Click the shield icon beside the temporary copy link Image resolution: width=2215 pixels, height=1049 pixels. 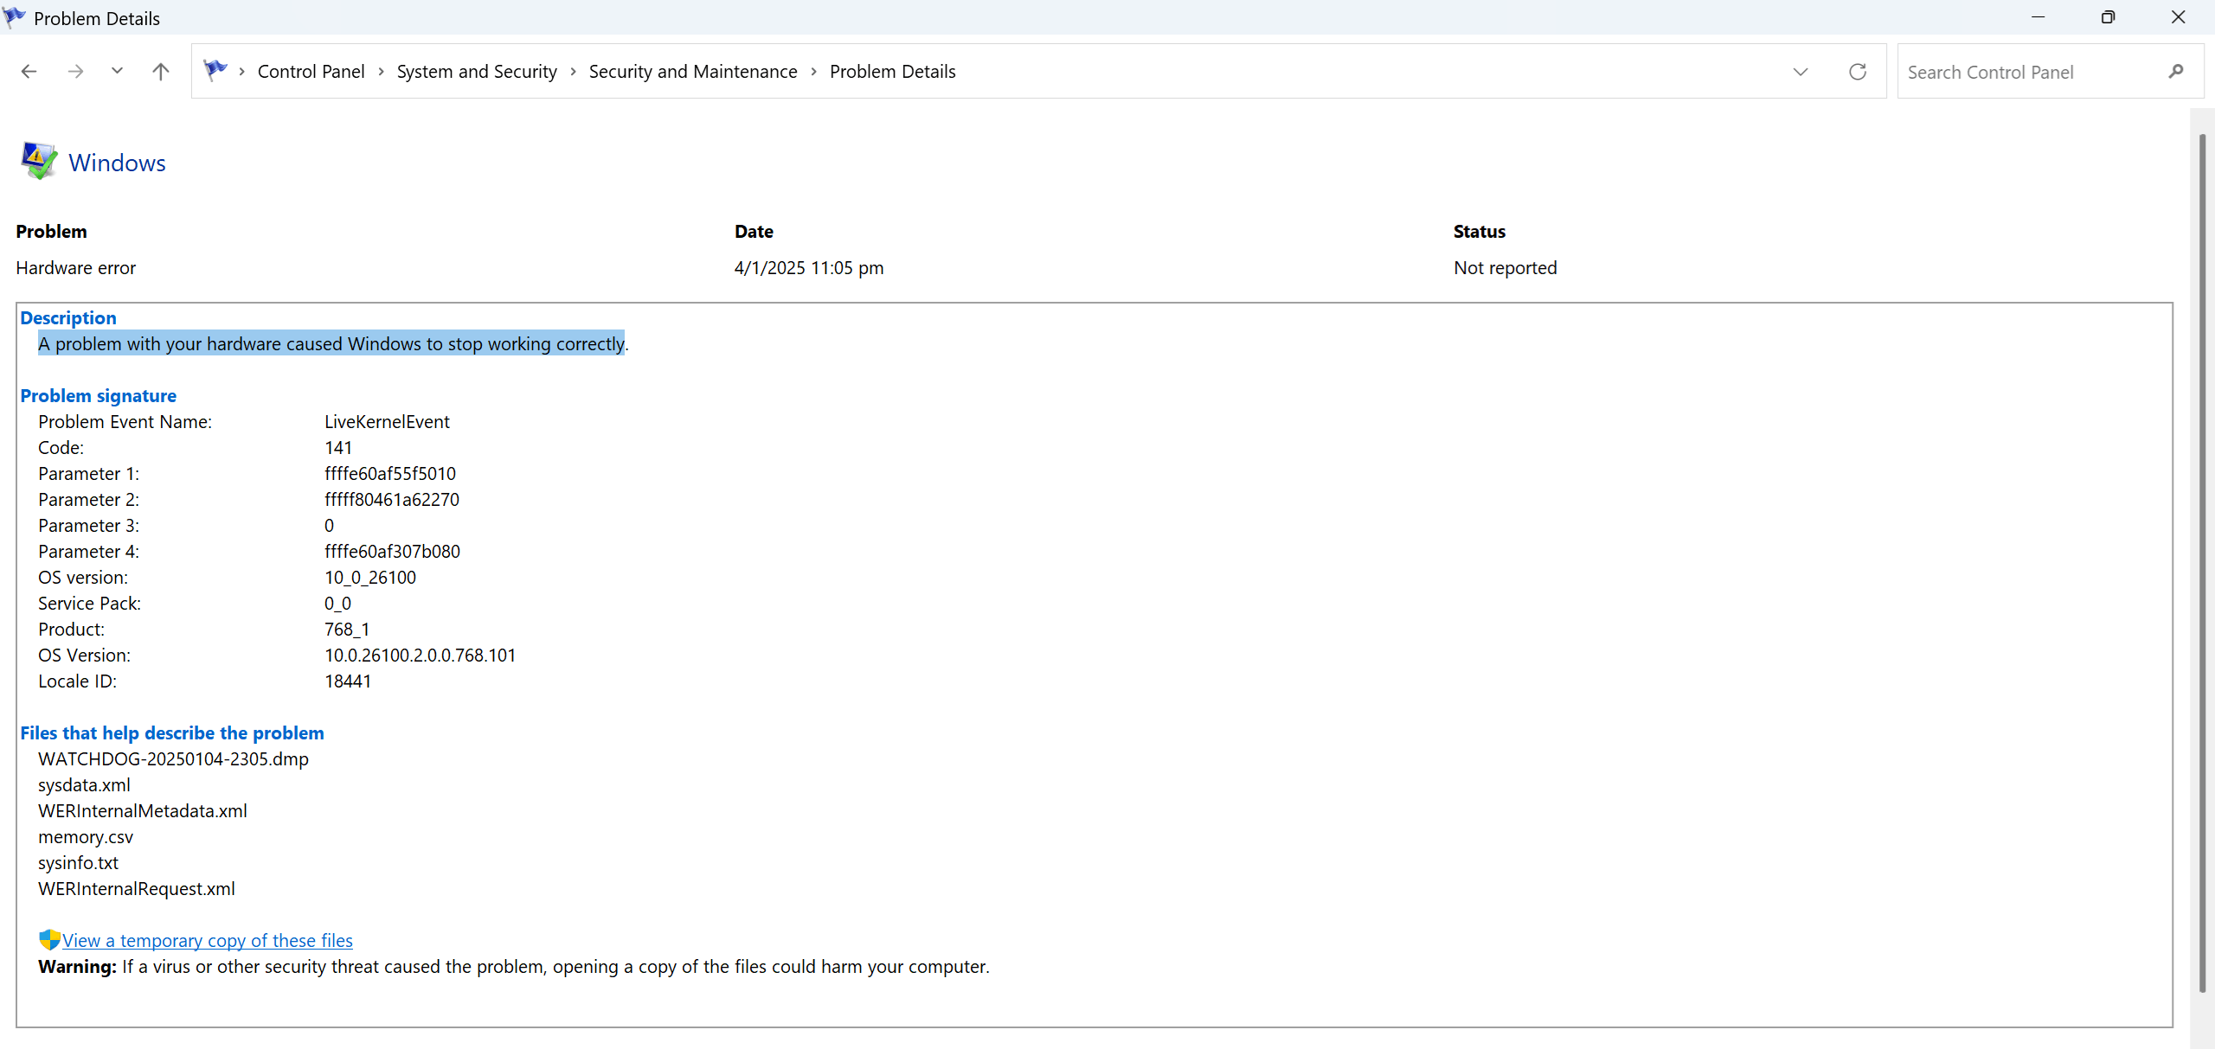click(48, 939)
